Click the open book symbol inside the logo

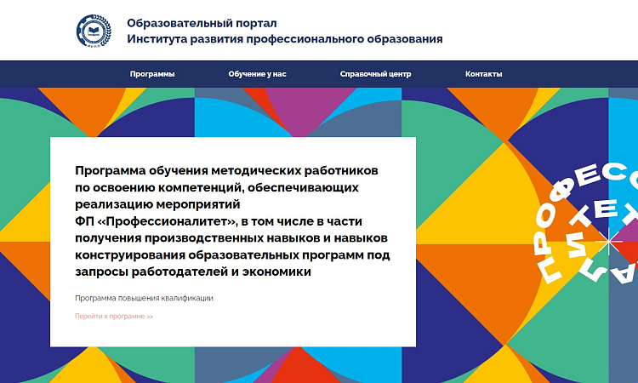93,30
